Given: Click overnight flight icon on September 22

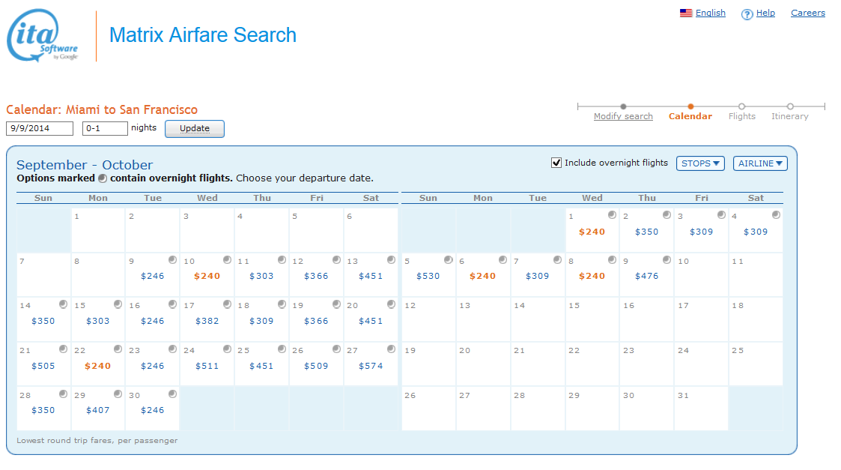Looking at the screenshot, I should point(118,349).
